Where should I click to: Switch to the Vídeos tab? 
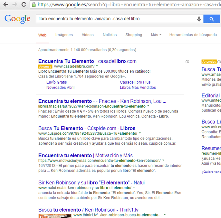pos(88,35)
